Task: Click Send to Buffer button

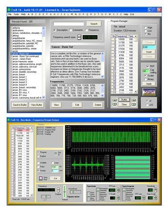Action: point(20,105)
